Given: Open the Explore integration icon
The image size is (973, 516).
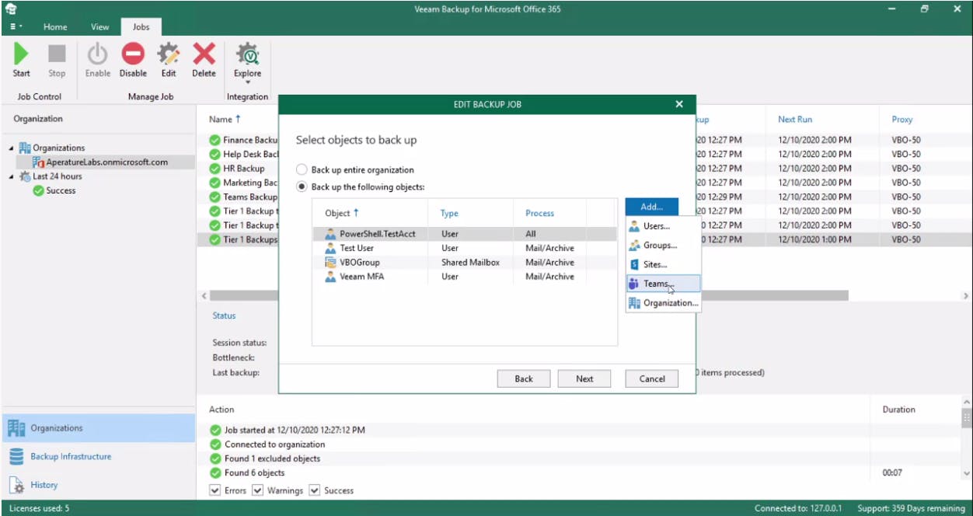Looking at the screenshot, I should click(x=247, y=54).
